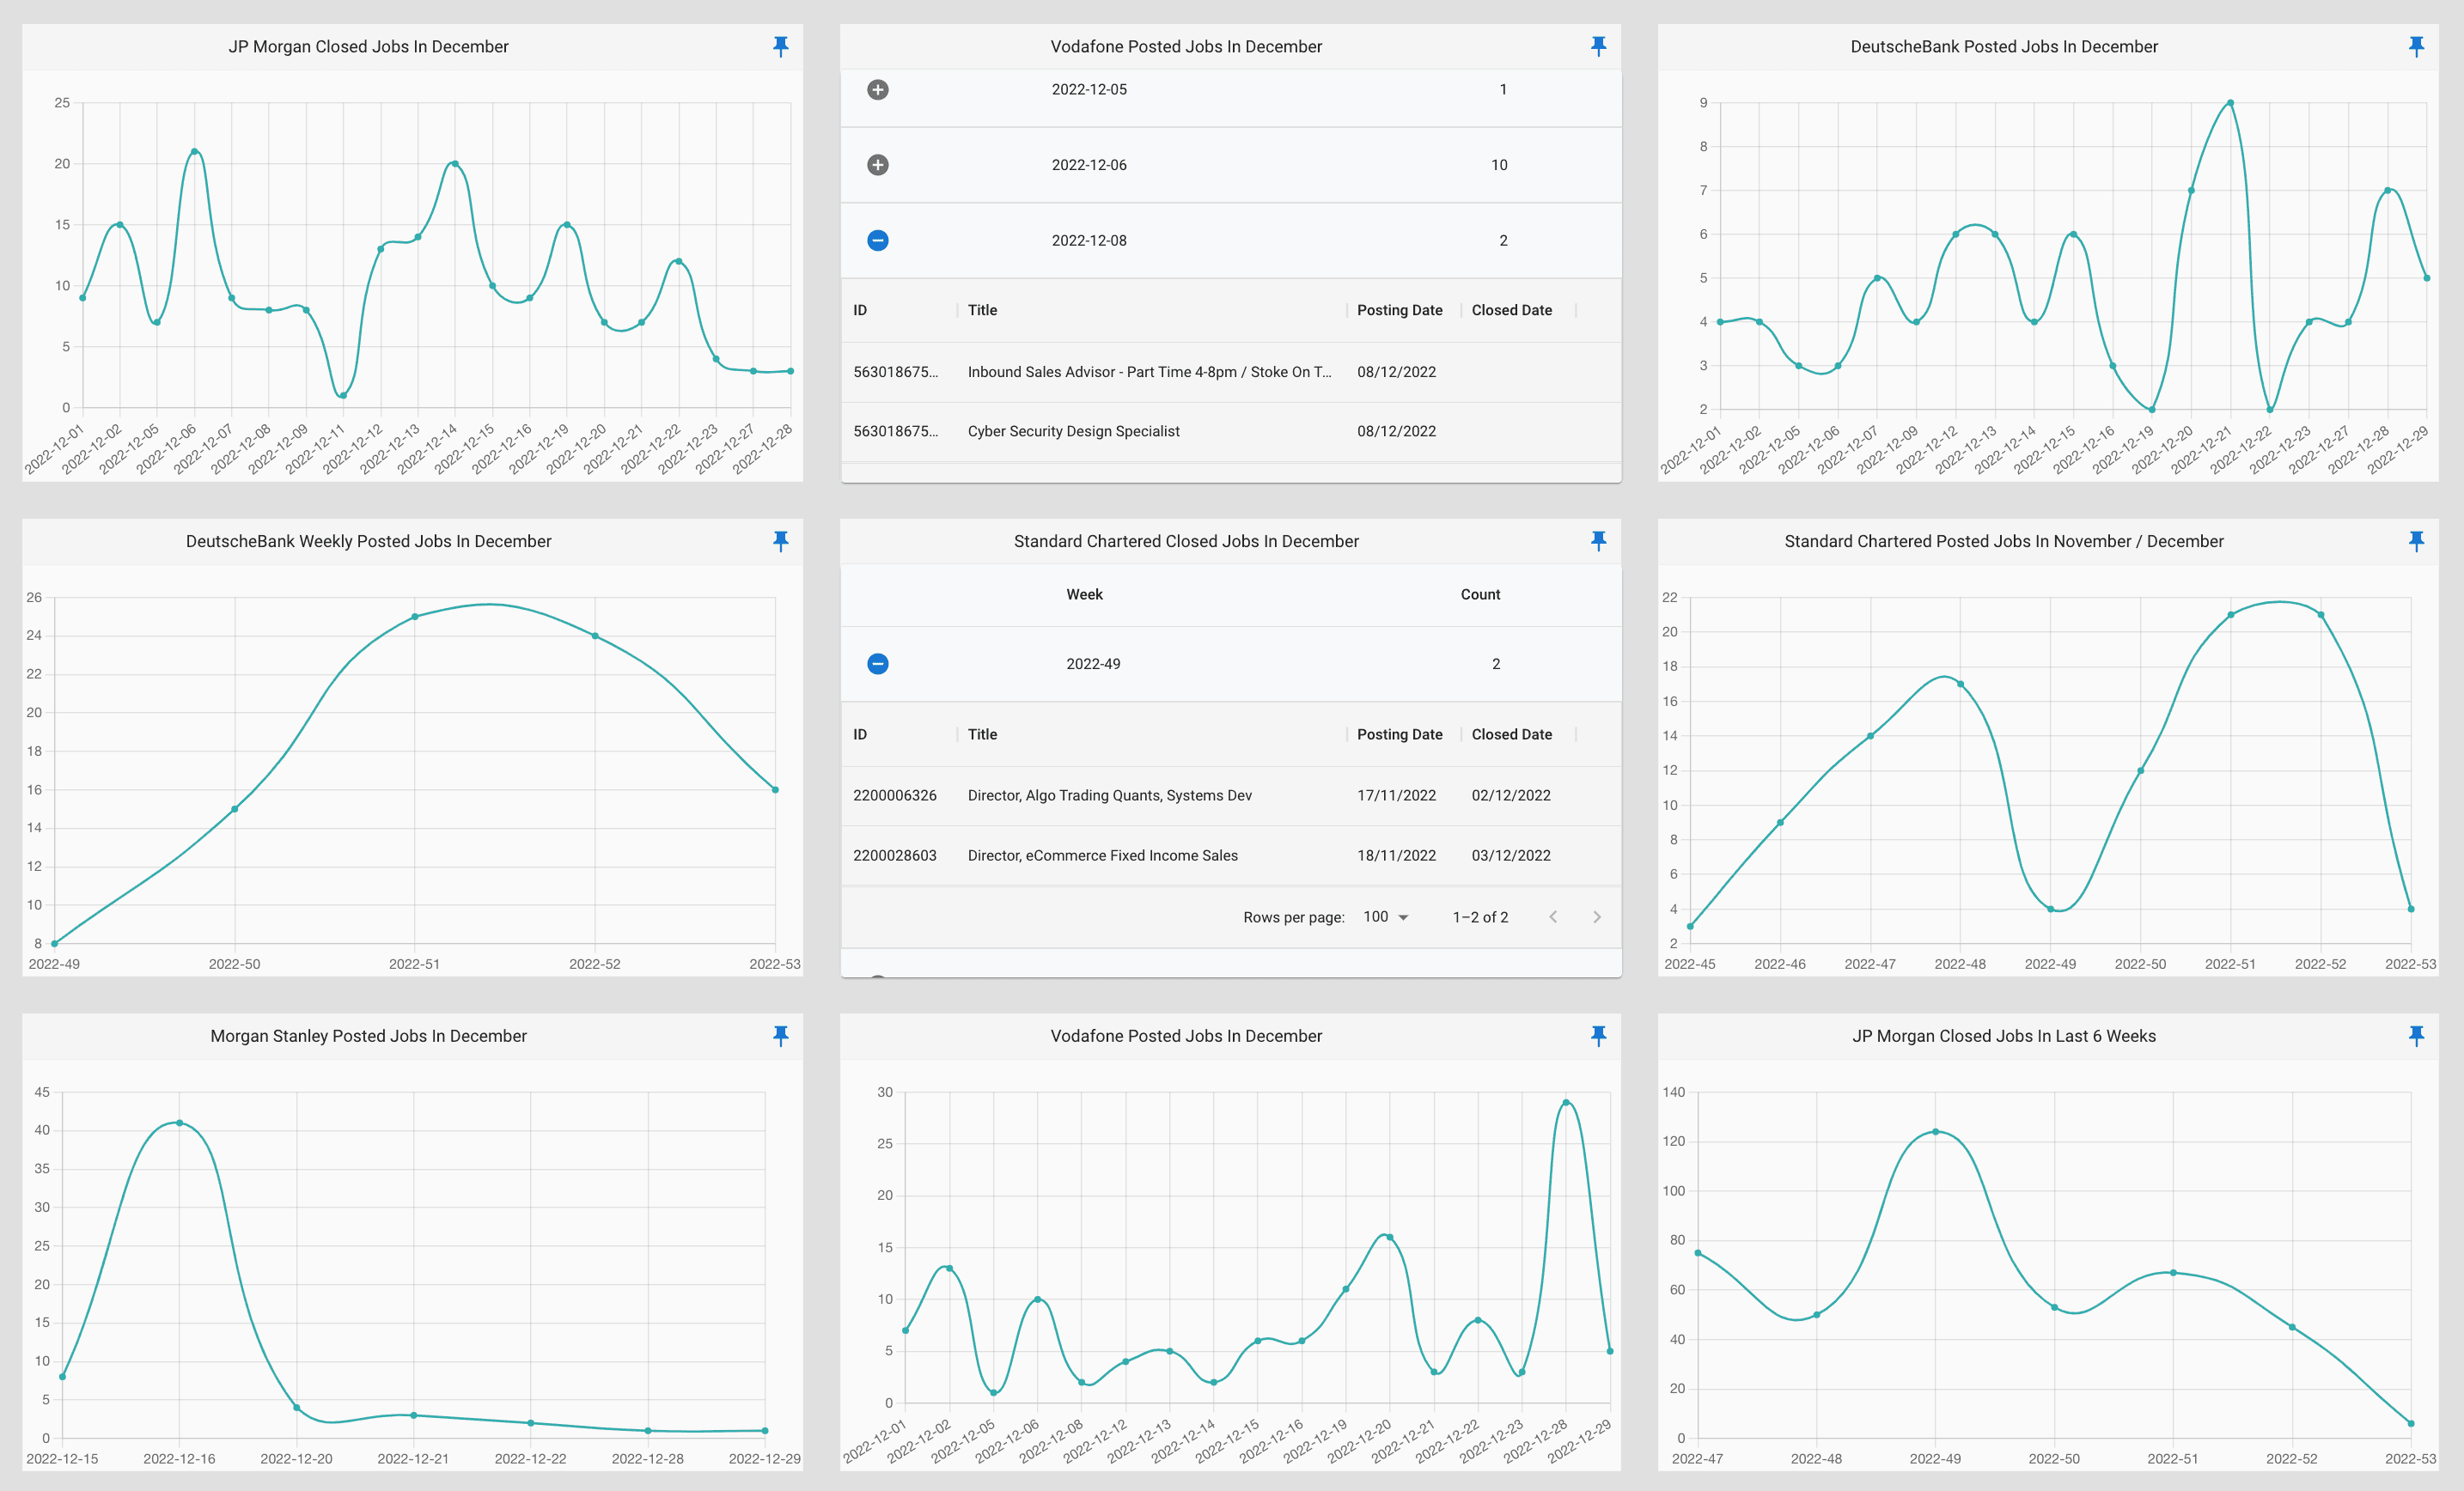Pin the Standard Chartered Posted Jobs November/December chart

(x=2416, y=541)
